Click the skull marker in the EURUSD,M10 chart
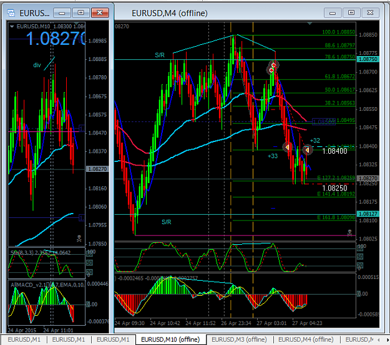The image size is (390, 345). [79, 239]
